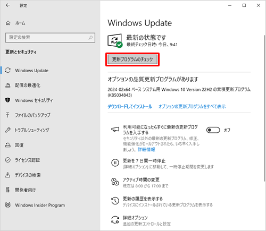Click the update history clock icon
266x231 pixels.
click(115, 201)
